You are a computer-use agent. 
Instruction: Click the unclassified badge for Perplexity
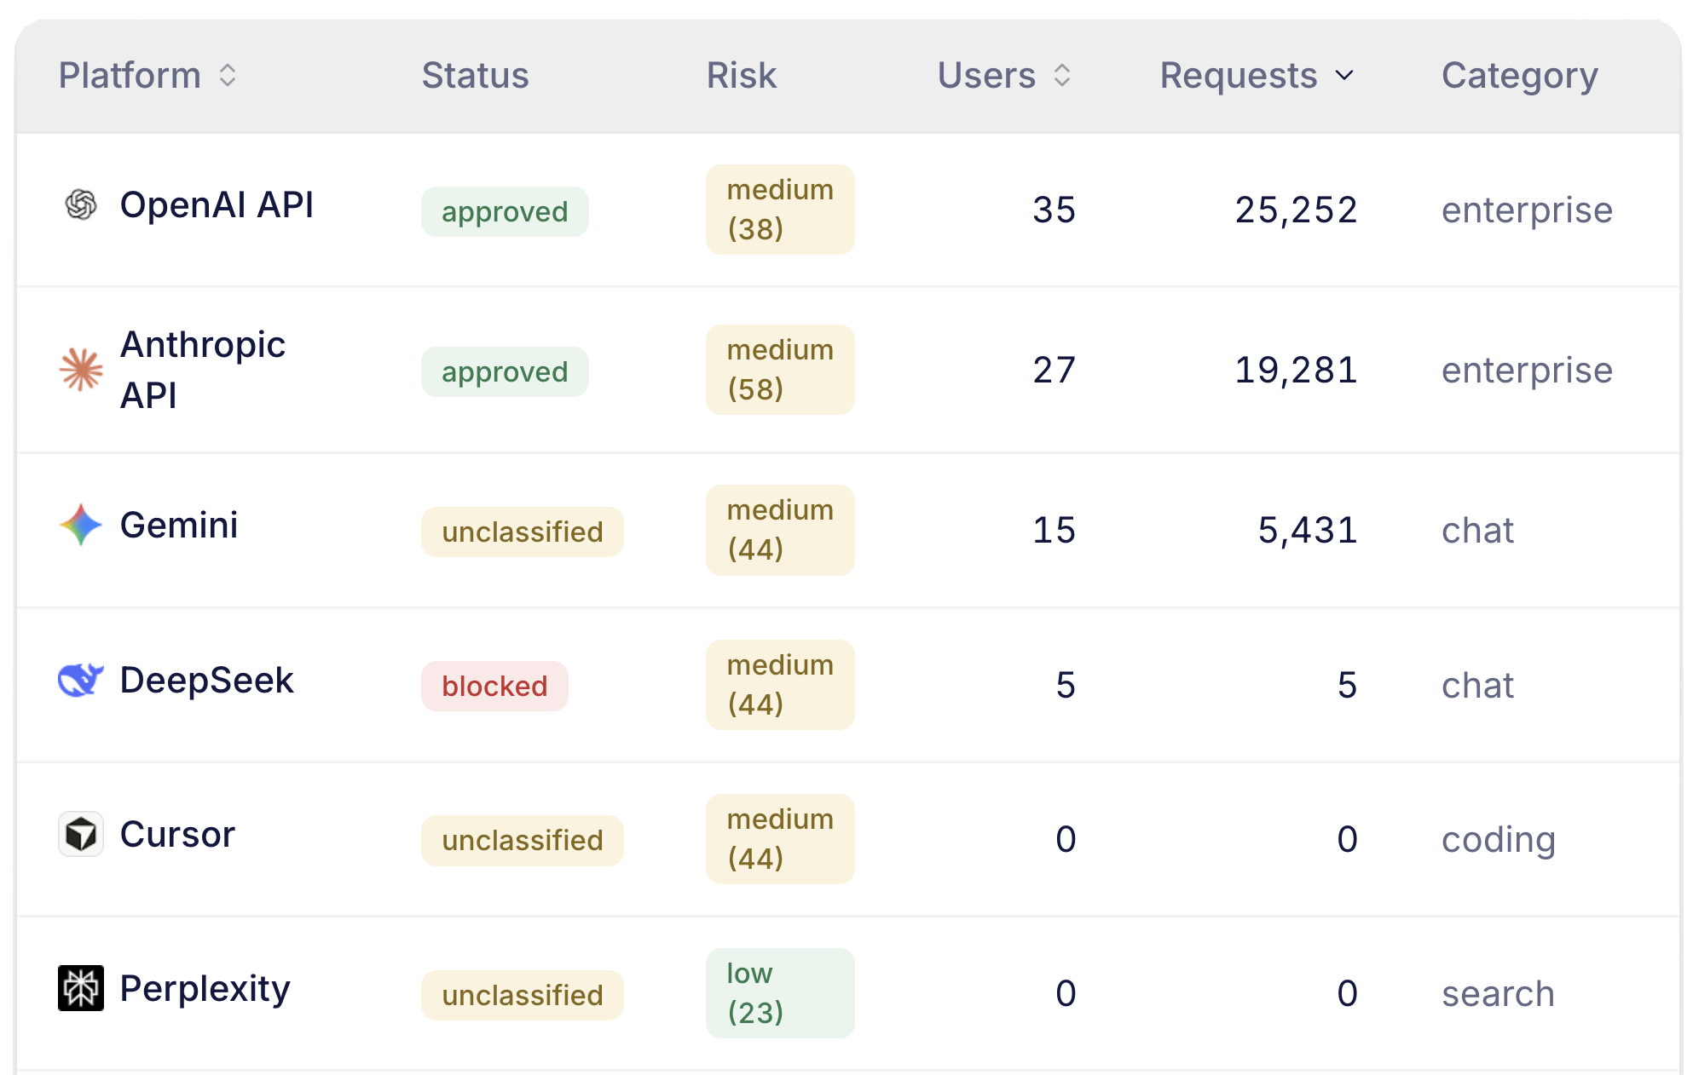[523, 995]
